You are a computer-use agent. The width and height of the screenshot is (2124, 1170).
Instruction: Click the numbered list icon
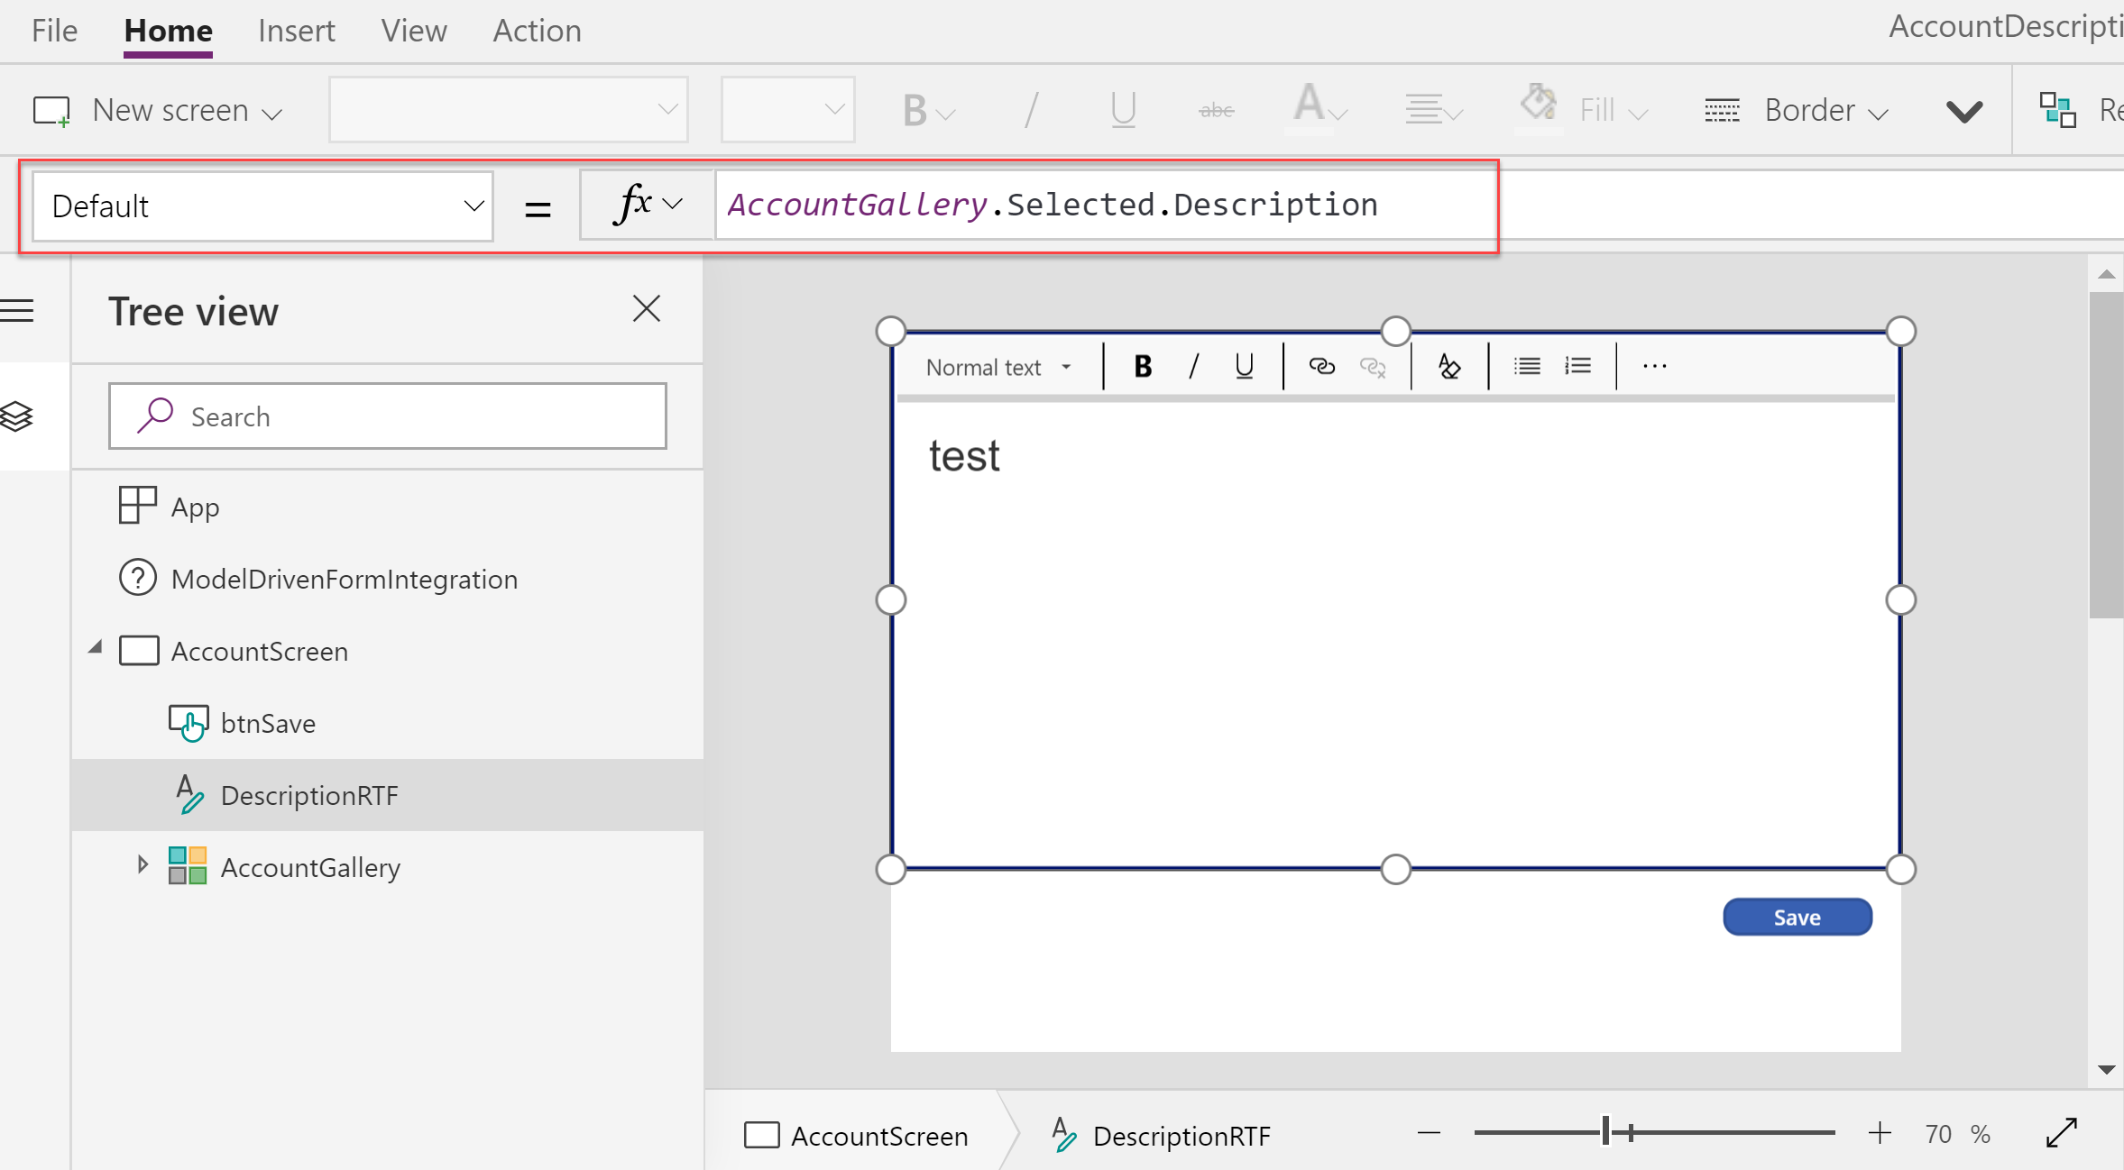click(1577, 366)
